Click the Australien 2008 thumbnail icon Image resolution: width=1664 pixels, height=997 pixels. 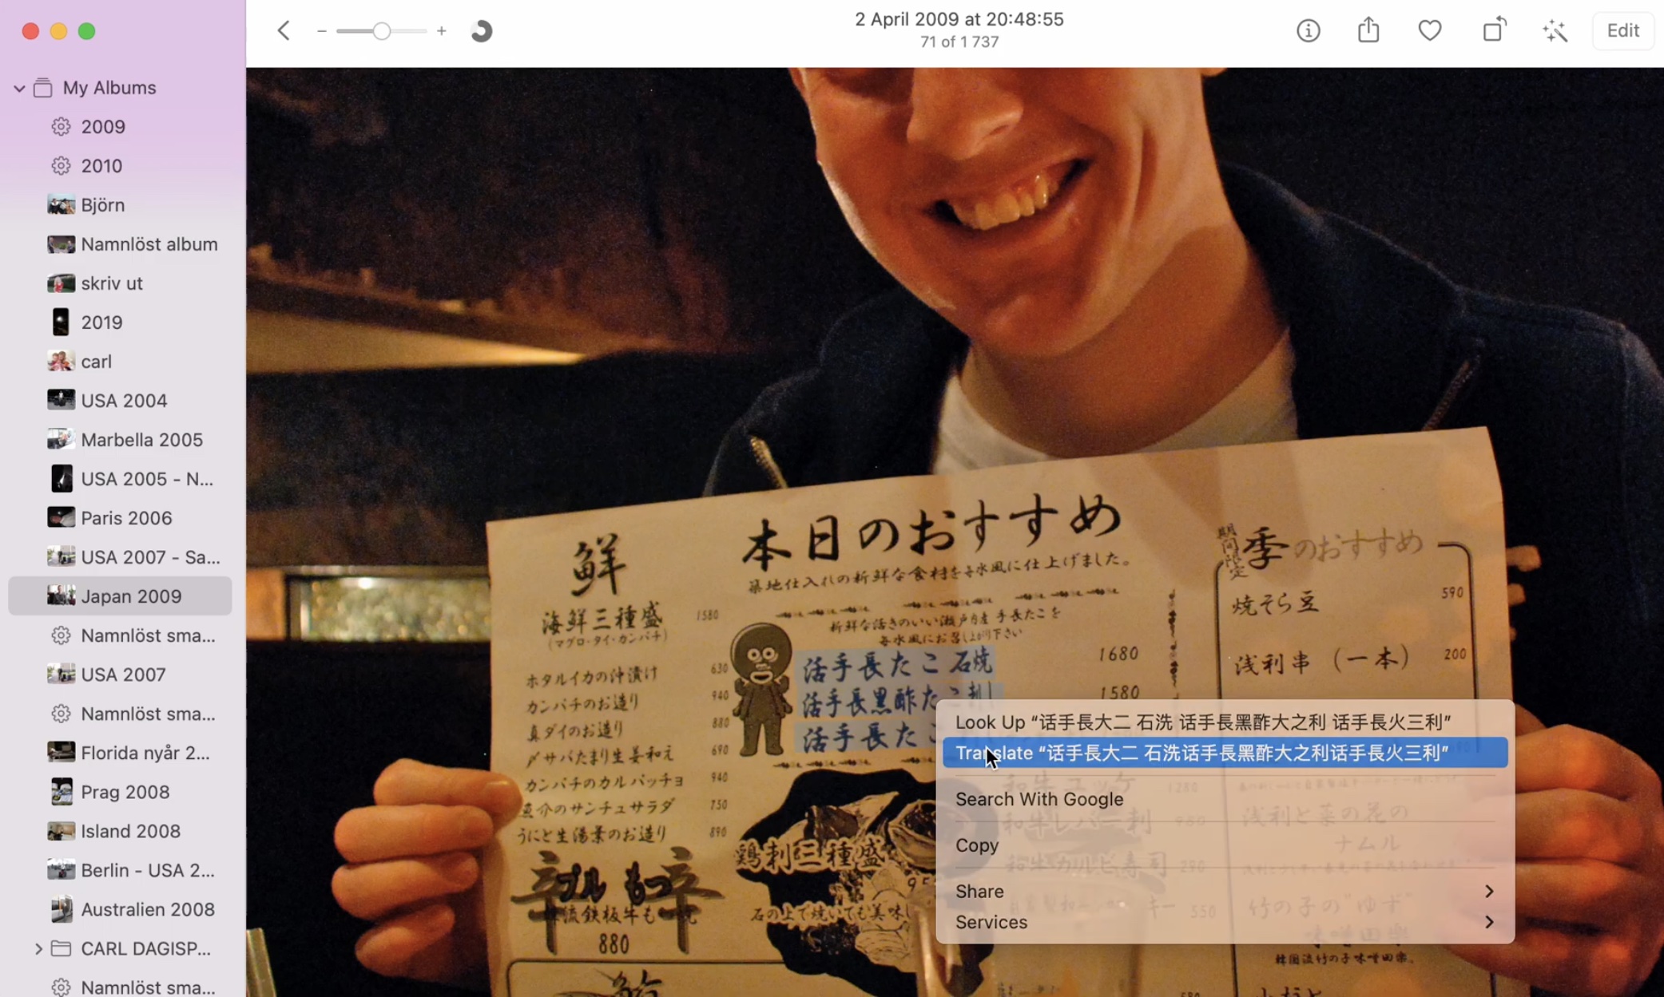[61, 909]
